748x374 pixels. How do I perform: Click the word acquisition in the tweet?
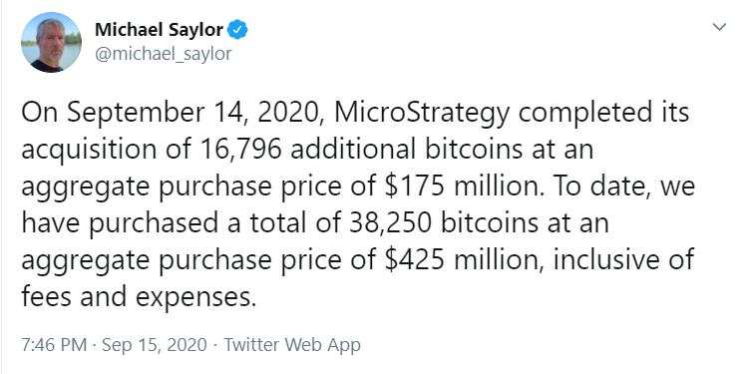click(89, 152)
